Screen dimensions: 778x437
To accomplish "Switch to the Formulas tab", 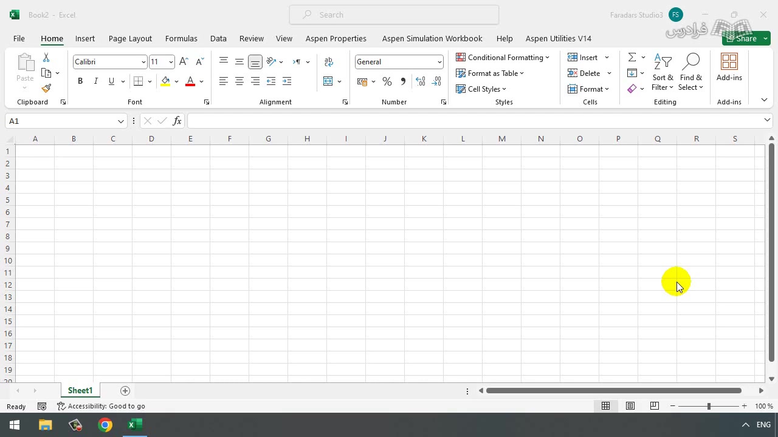I will (181, 38).
